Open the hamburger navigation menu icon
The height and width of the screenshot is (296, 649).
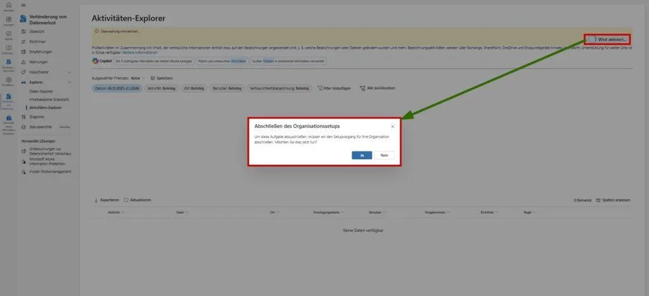pos(23,5)
